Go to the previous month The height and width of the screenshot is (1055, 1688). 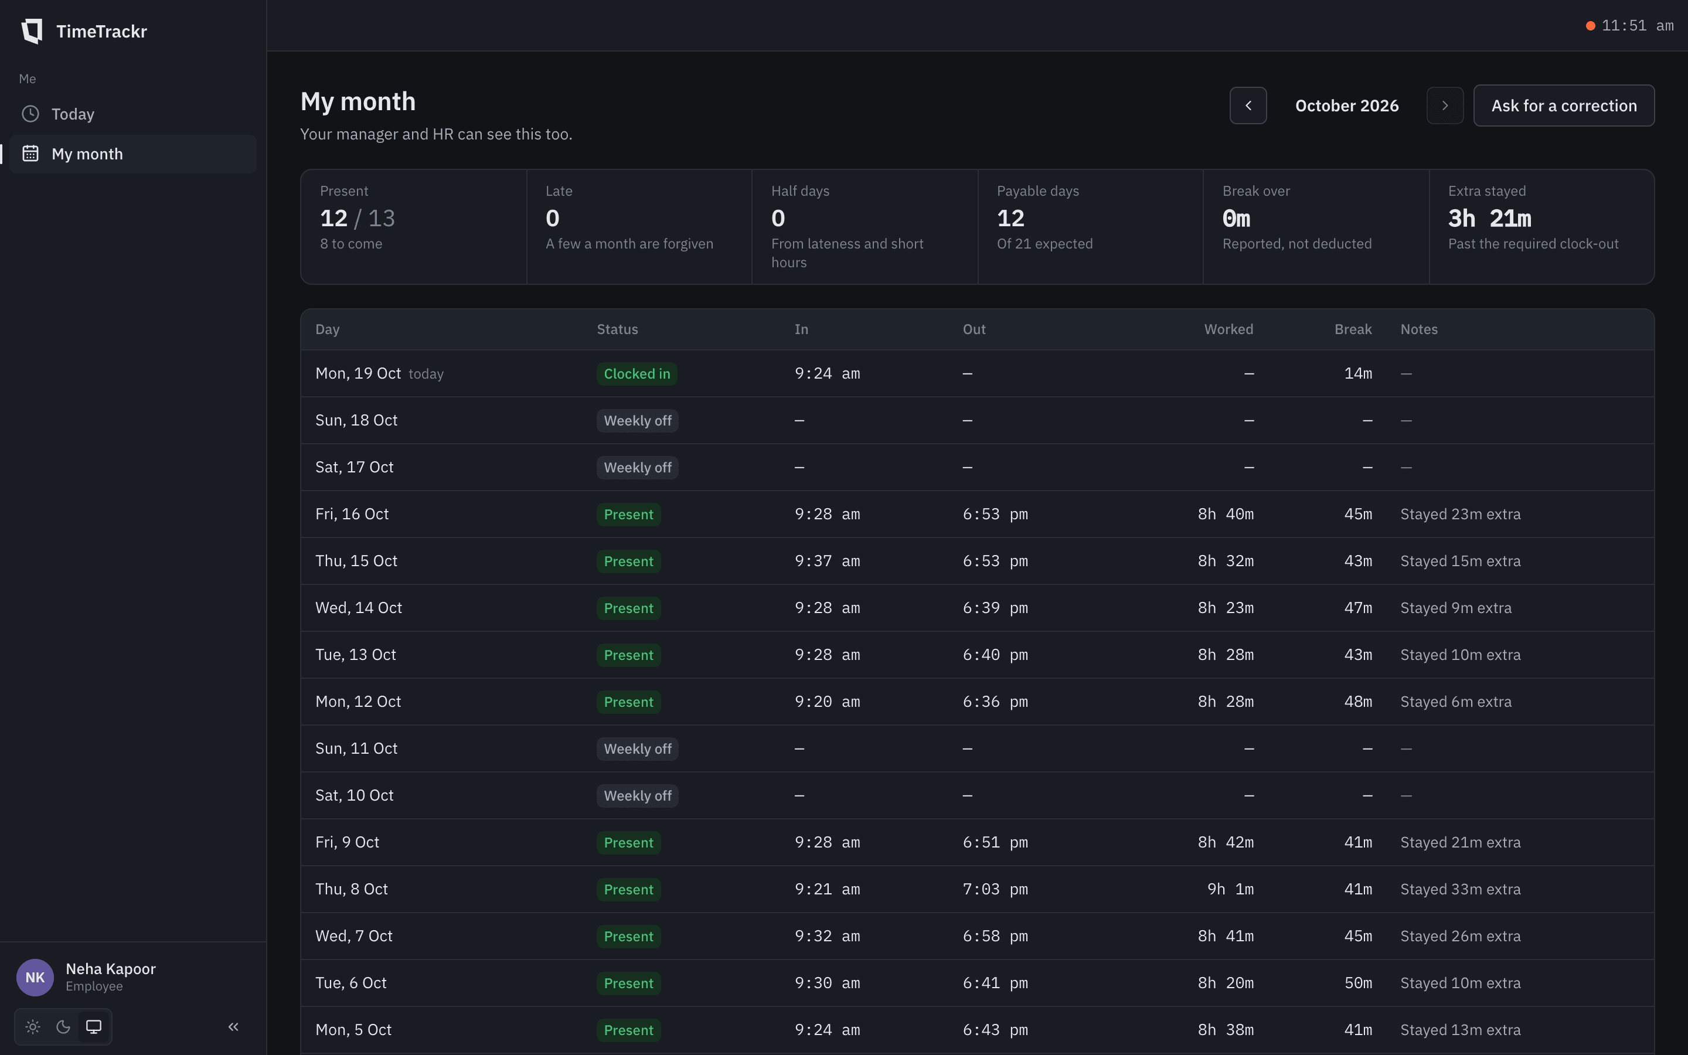tap(1248, 105)
